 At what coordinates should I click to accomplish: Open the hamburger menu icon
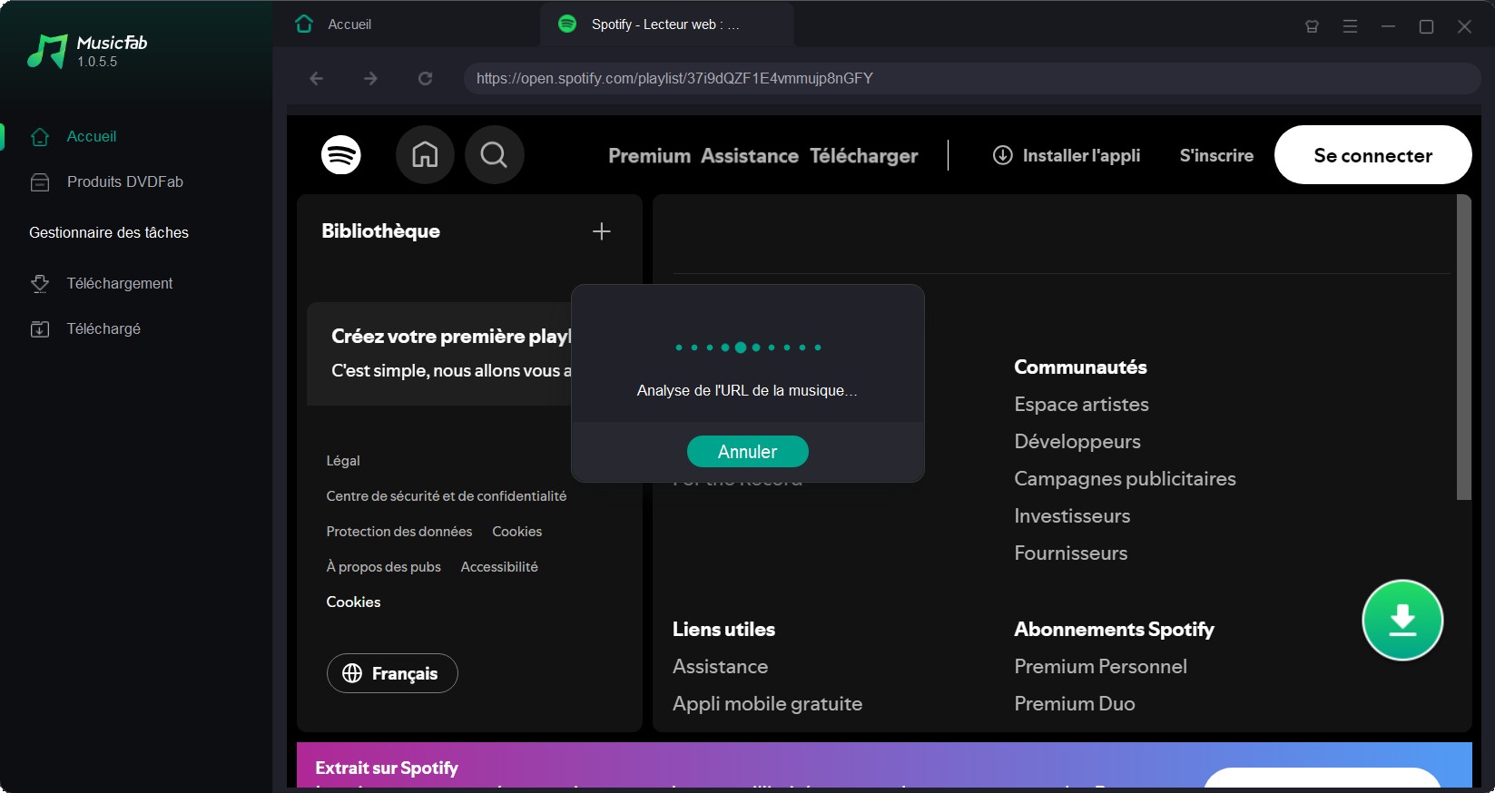point(1350,26)
